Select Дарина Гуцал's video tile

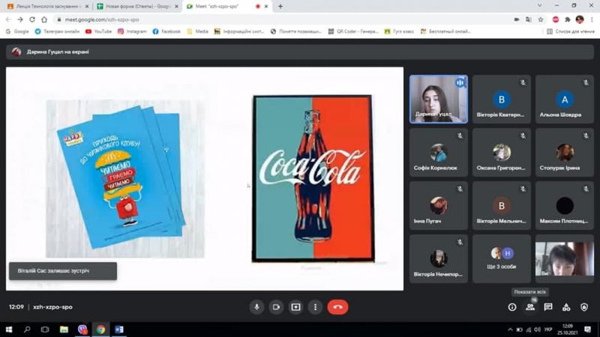pos(439,99)
